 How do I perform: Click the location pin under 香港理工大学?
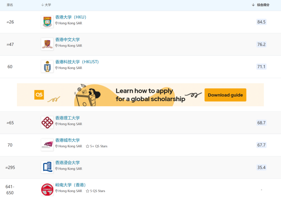(x=56, y=124)
